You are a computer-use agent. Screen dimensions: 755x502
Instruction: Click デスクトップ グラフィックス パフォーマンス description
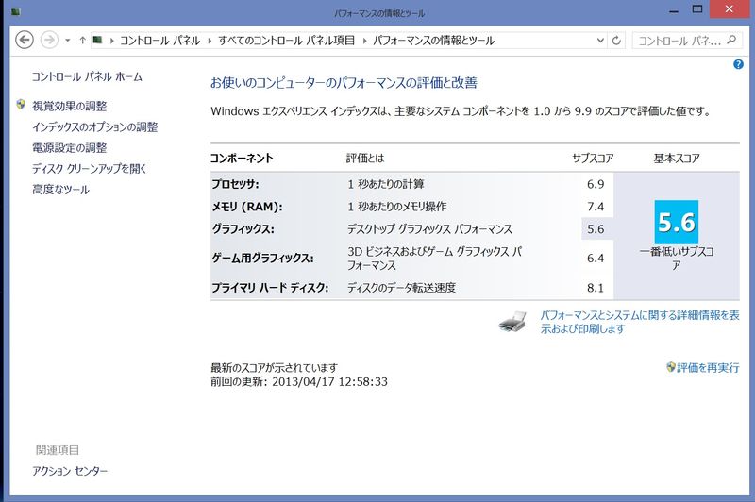click(x=430, y=229)
